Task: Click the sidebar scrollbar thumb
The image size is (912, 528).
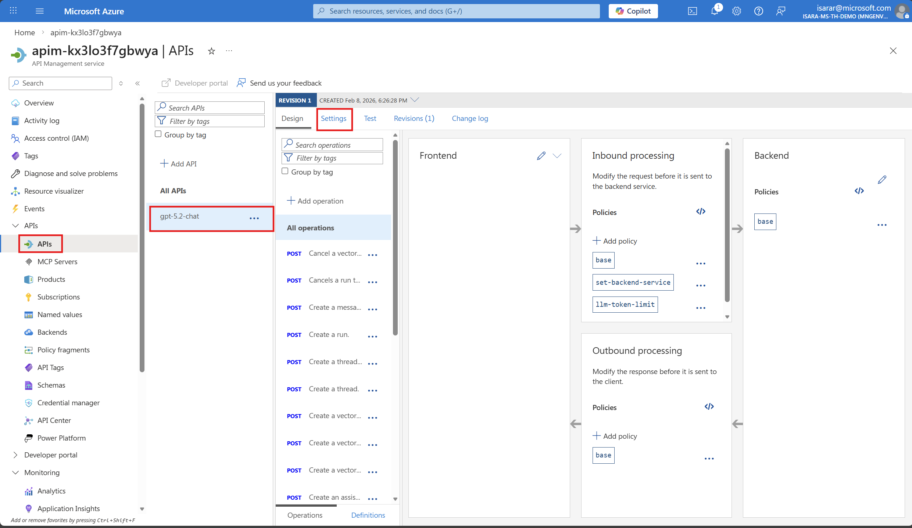Action: coord(142,238)
